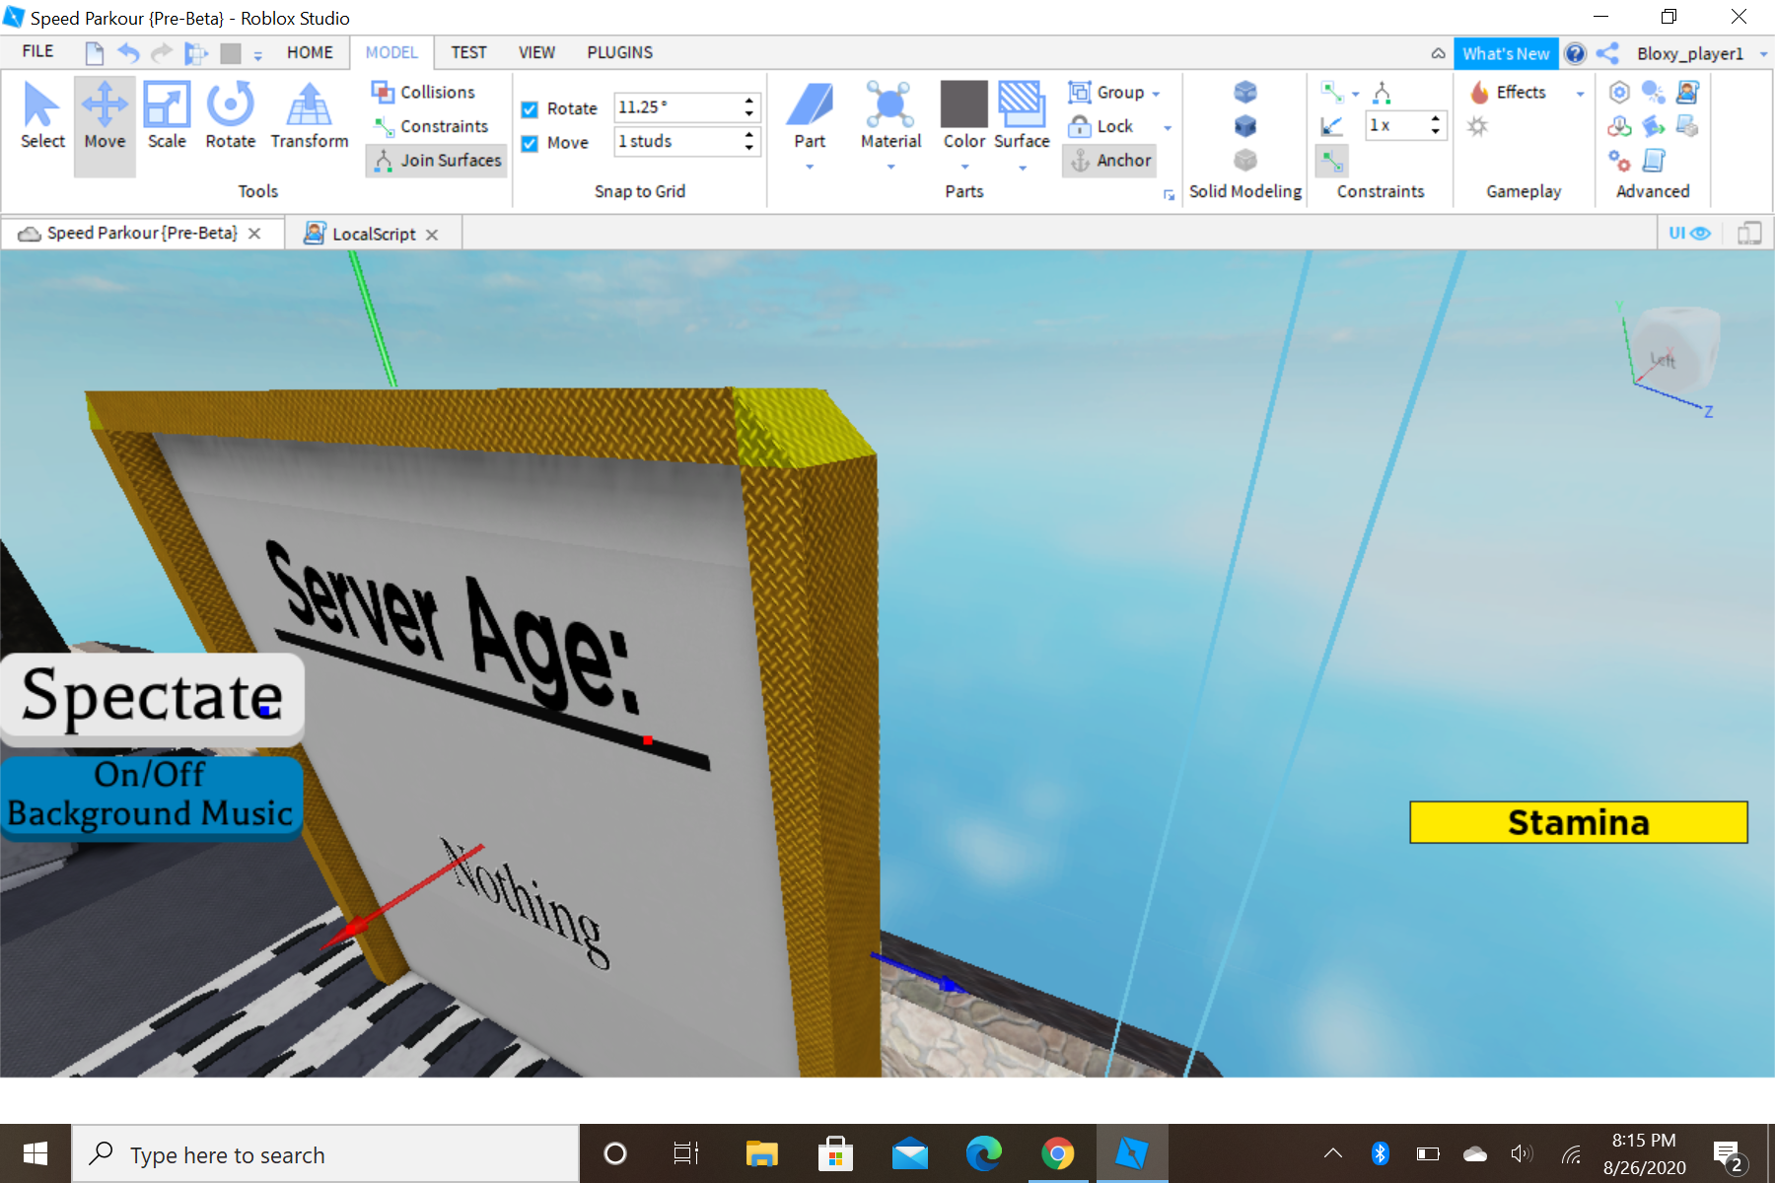This screenshot has width=1775, height=1183.
Task: Click the Chrome icon in taskbar
Action: pos(1057,1153)
